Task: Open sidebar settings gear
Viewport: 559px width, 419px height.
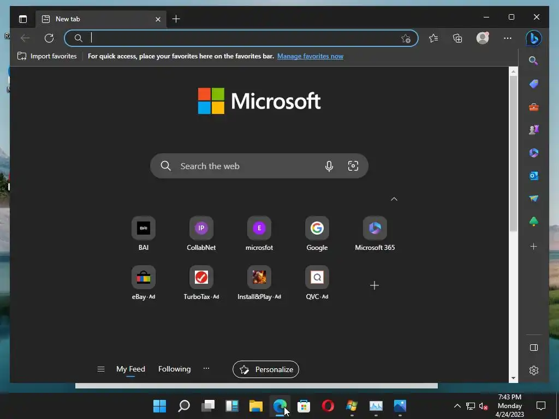Action: click(x=534, y=370)
